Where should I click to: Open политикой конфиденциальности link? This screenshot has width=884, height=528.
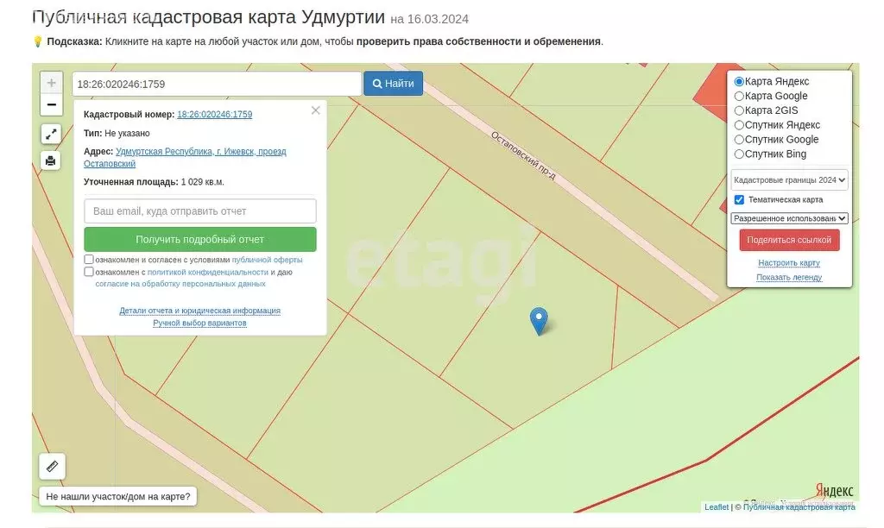pyautogui.click(x=207, y=272)
